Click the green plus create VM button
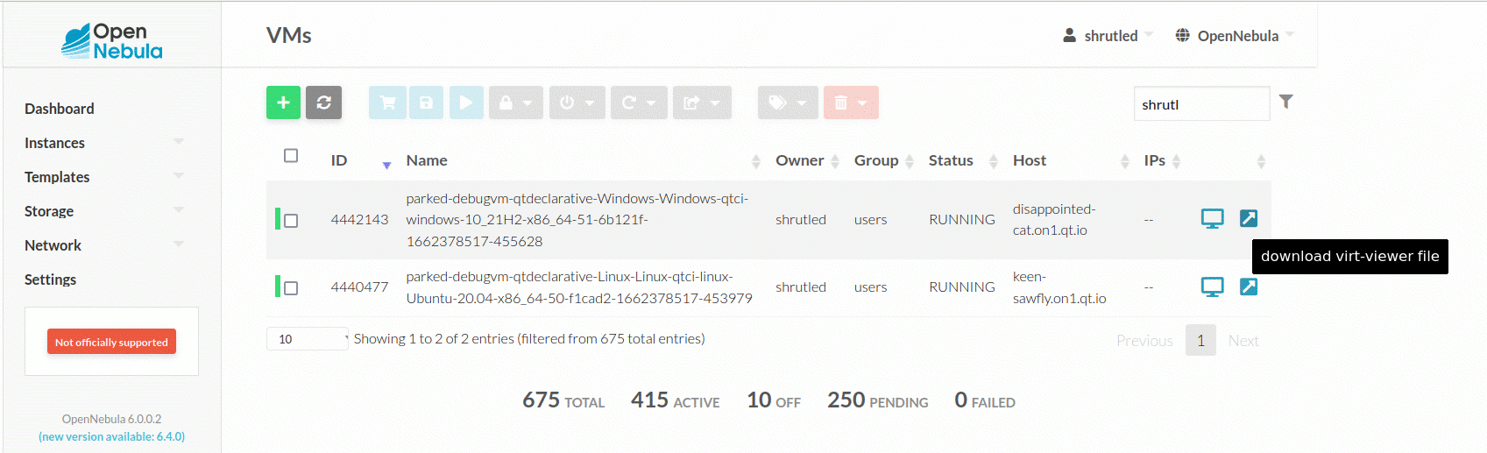Viewport: 1487px width, 453px height. click(x=283, y=103)
